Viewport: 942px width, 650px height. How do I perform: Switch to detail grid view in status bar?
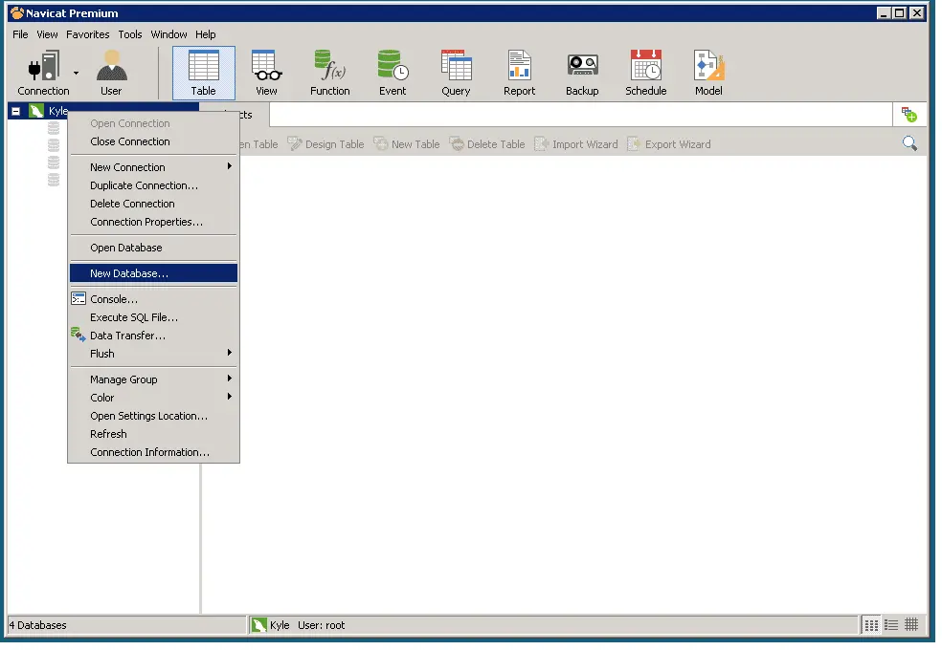click(x=912, y=626)
